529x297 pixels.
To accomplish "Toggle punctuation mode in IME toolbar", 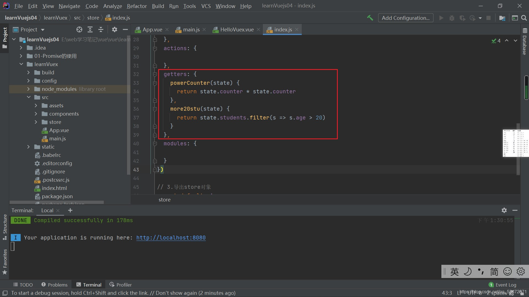I will [481, 272].
